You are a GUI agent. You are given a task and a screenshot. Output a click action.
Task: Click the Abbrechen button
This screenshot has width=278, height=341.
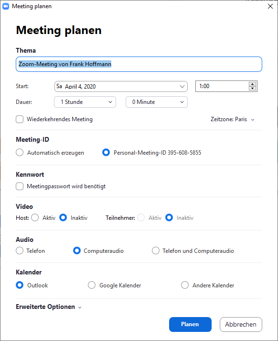click(x=241, y=324)
